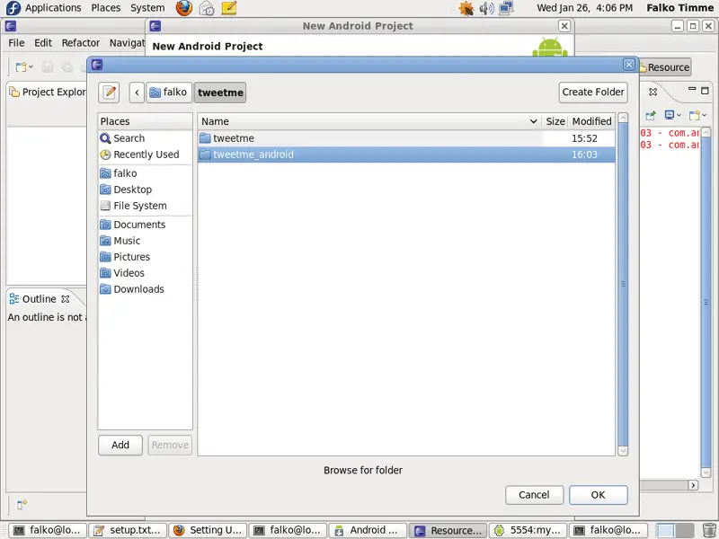Expand the New wizard dropdown arrow
The height and width of the screenshot is (539, 719).
[x=31, y=67]
